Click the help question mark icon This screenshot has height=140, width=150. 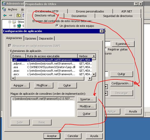pyautogui.click(x=136, y=4)
